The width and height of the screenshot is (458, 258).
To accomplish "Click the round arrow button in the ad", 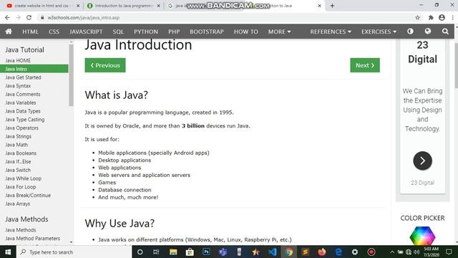I will [422, 161].
